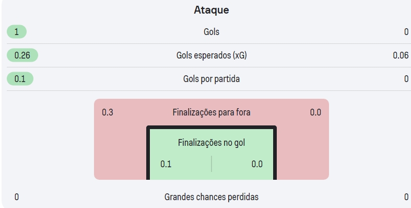Viewport: 411px width, 208px height.
Task: Click the right-side Gols value 0
Action: point(406,32)
